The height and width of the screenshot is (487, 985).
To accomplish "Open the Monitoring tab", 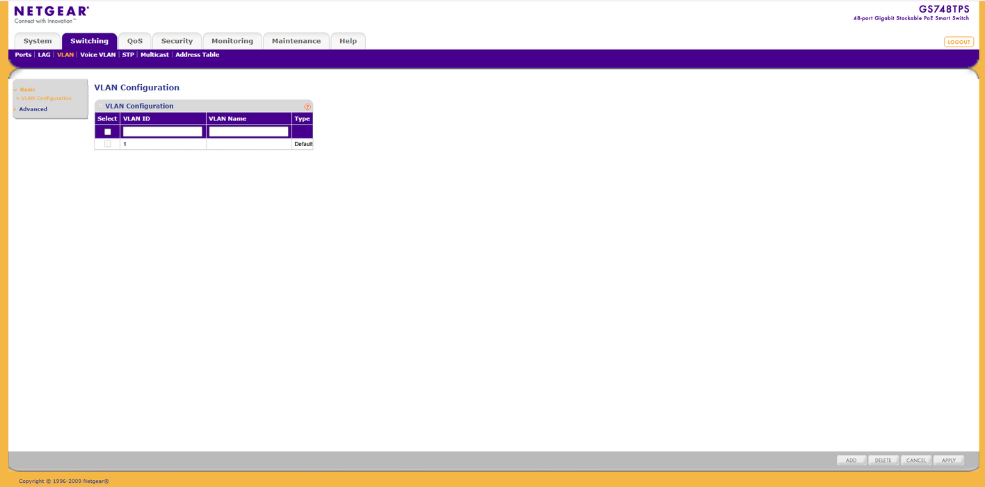I will tap(232, 41).
